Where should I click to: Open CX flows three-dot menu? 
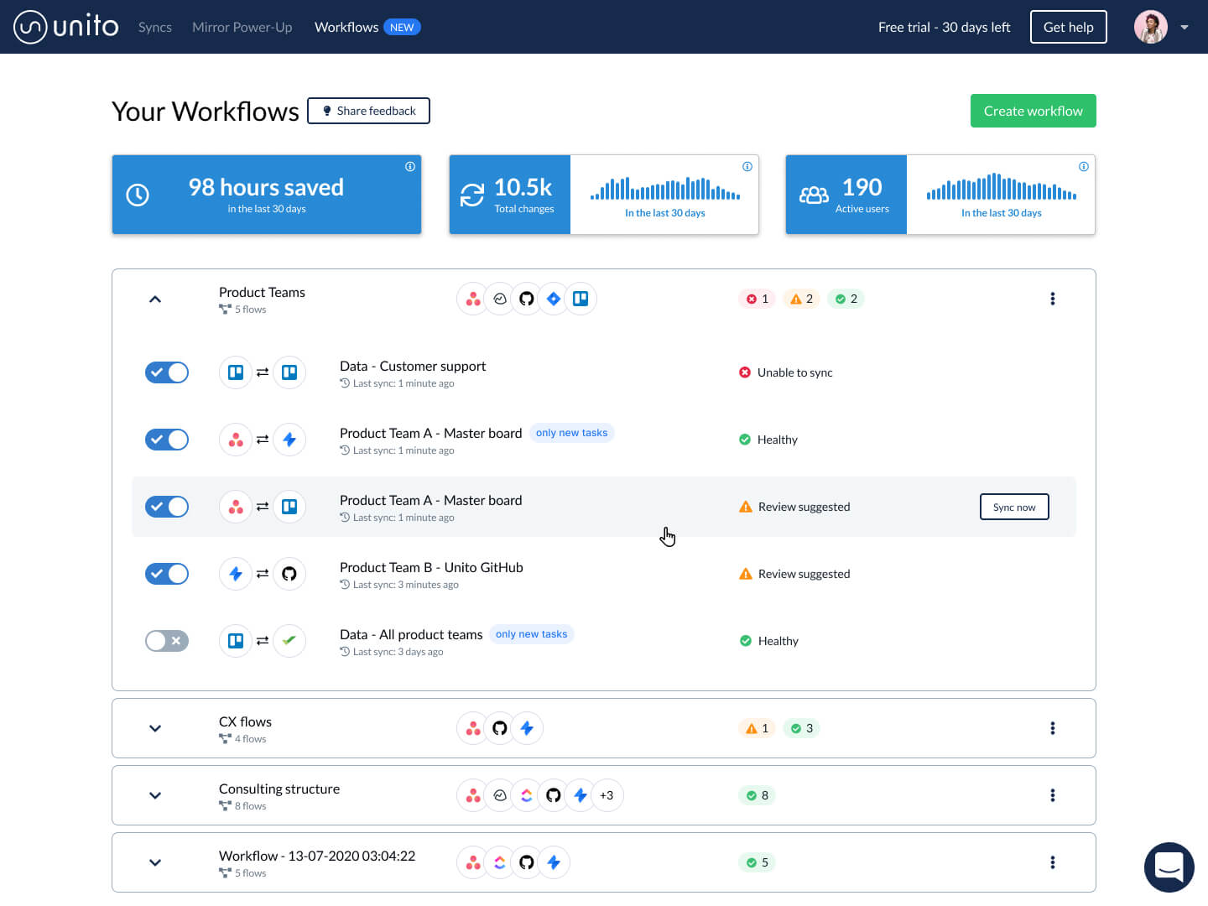(x=1053, y=728)
